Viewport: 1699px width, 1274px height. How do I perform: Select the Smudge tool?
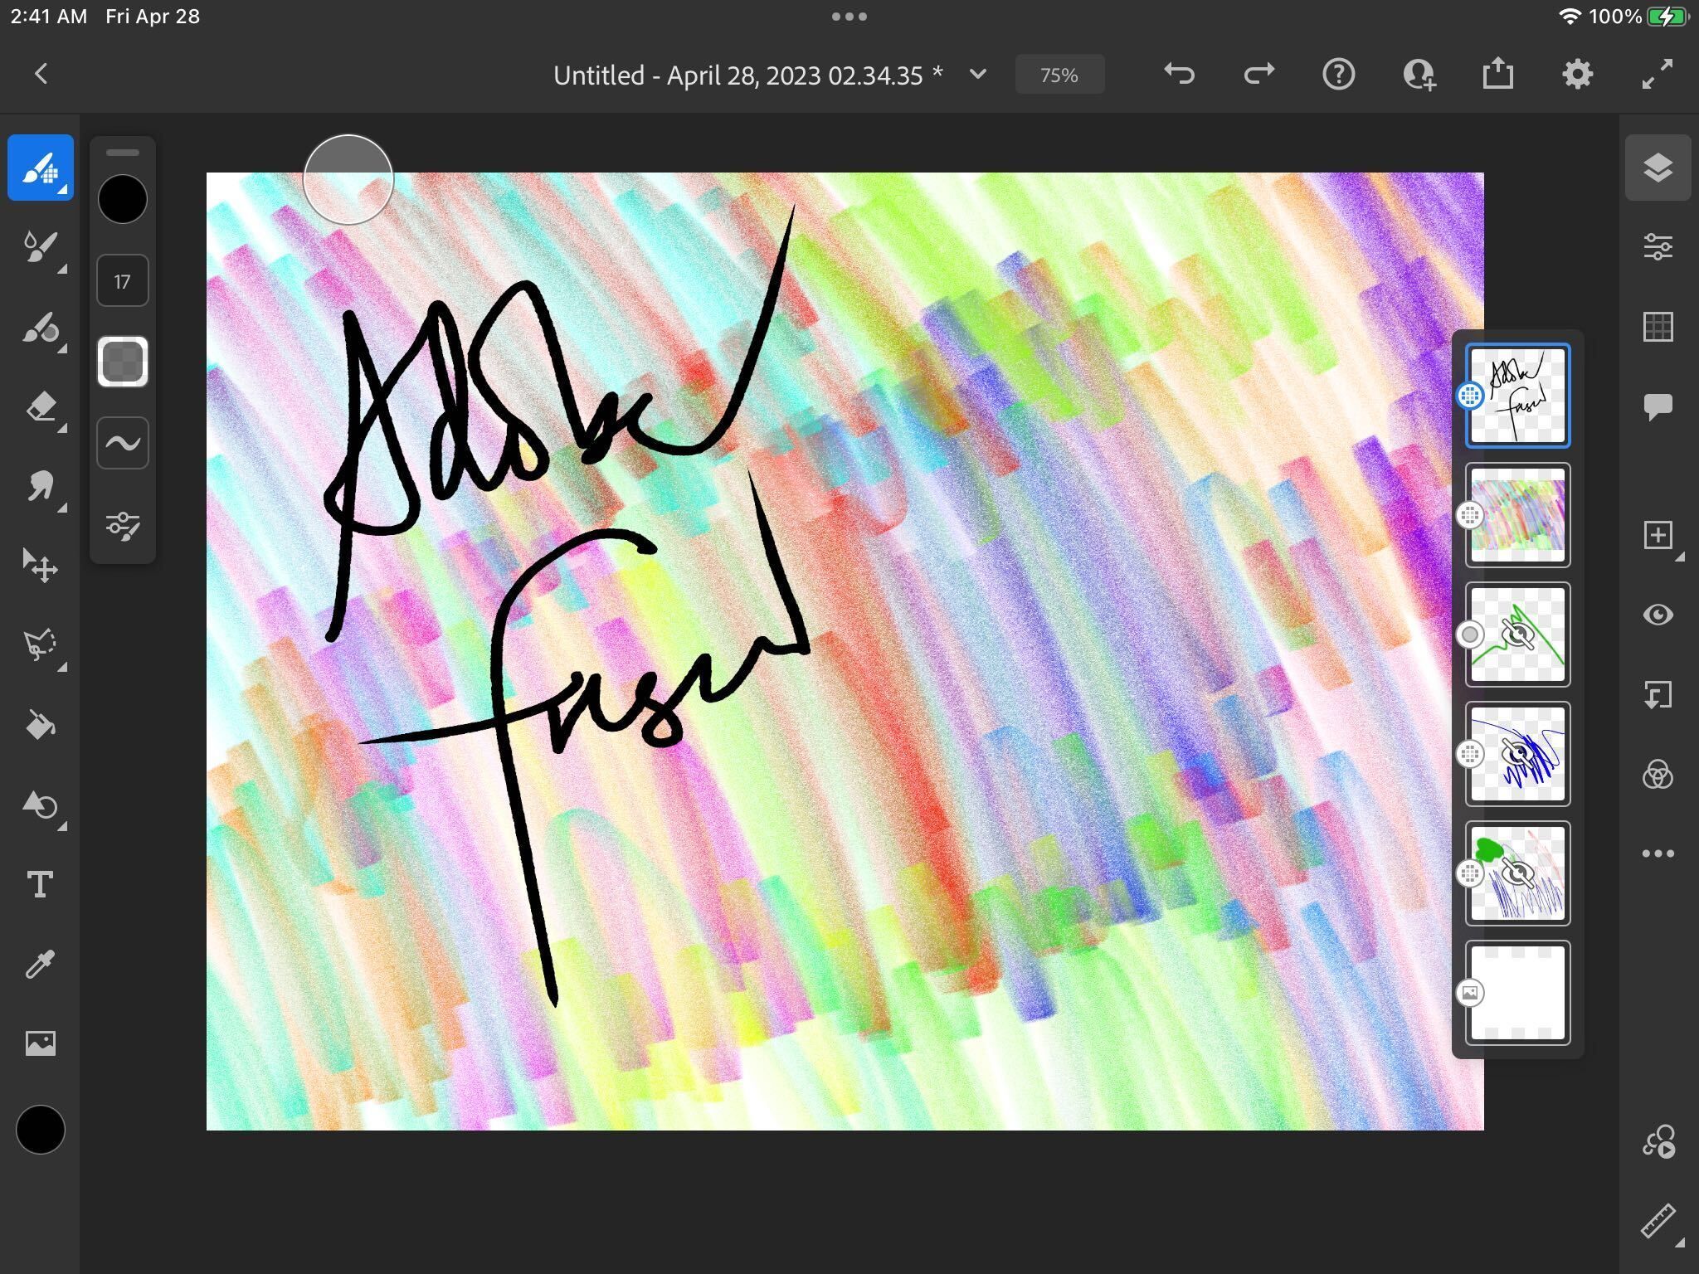(x=39, y=485)
